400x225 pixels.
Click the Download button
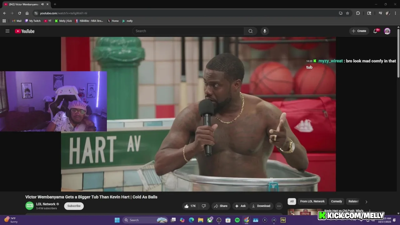click(x=261, y=206)
